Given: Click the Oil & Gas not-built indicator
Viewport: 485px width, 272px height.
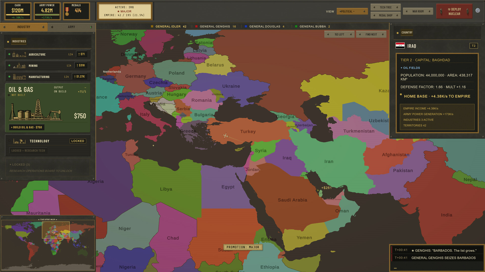Looking at the screenshot, I should (x=9, y=95).
